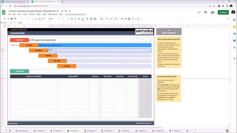Click the Move to folder icon

(x=66, y=11)
